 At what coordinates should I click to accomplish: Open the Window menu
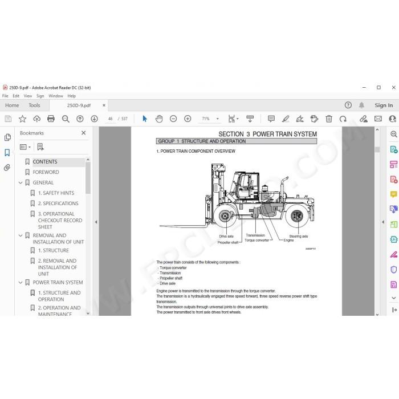56,96
